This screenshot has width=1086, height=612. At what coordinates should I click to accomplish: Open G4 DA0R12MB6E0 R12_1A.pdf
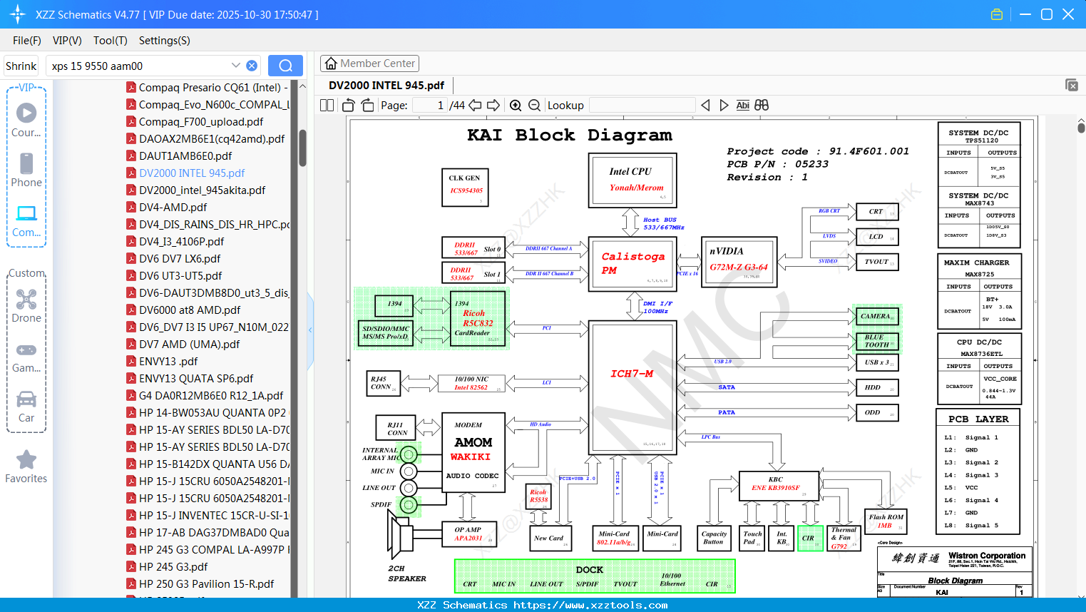pyautogui.click(x=205, y=395)
